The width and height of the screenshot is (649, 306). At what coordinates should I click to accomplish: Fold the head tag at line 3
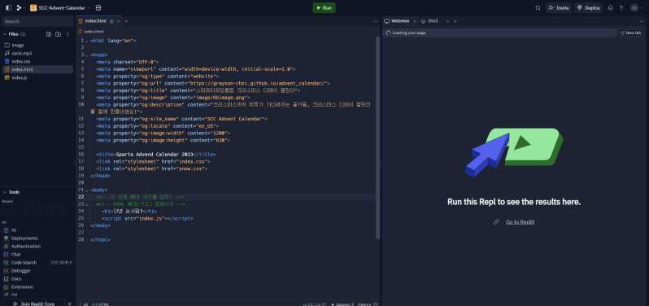tap(86, 55)
